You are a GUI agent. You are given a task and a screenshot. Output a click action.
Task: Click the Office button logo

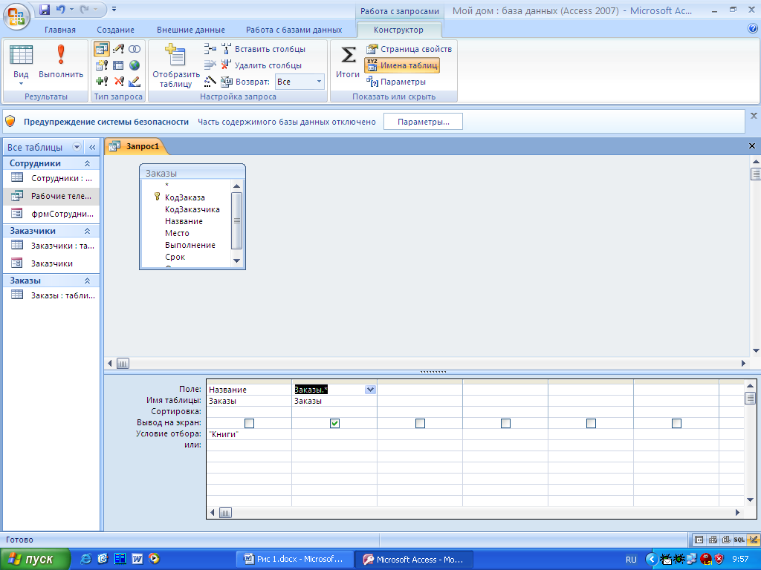pyautogui.click(x=16, y=16)
